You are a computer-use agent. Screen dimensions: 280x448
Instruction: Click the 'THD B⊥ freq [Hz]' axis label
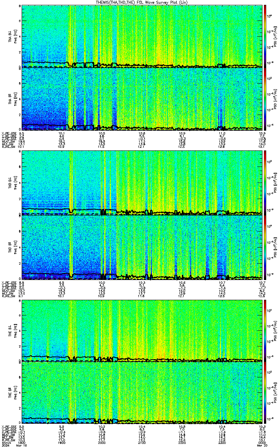12,183
